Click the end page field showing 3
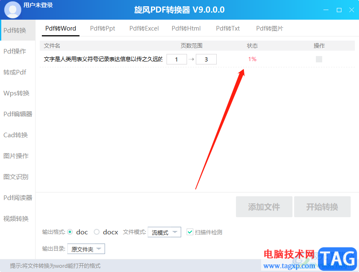Viewport: 359px width, 272px height. click(206, 59)
